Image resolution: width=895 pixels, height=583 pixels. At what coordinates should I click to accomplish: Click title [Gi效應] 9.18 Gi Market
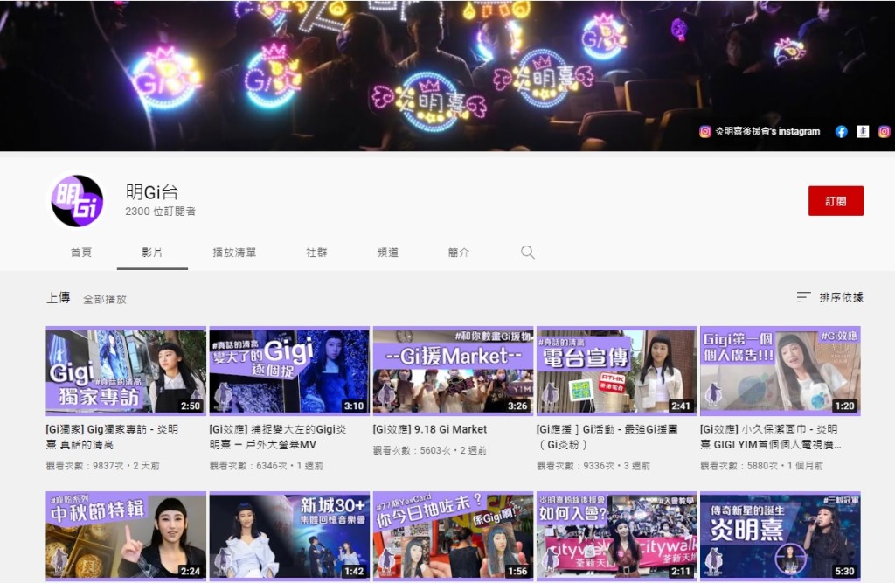coord(430,429)
